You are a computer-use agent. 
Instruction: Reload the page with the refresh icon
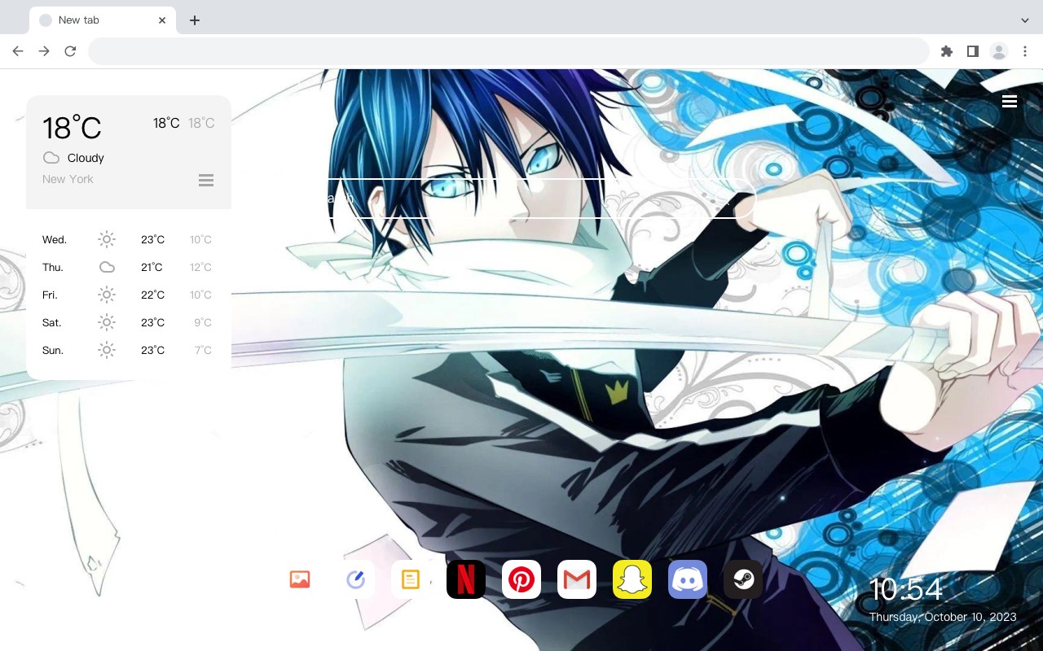pyautogui.click(x=70, y=51)
